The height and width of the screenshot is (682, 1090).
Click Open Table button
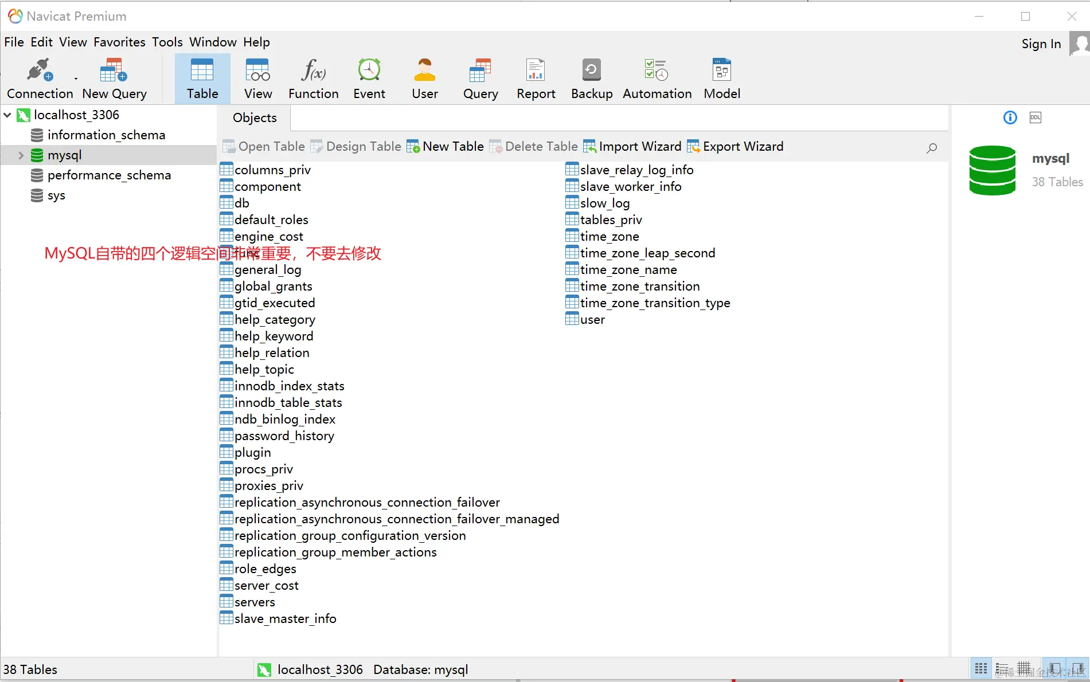point(264,147)
